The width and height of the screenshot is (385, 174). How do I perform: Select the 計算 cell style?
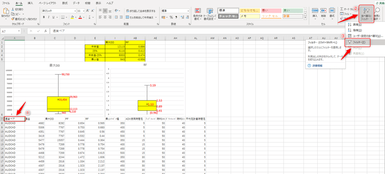293,16
